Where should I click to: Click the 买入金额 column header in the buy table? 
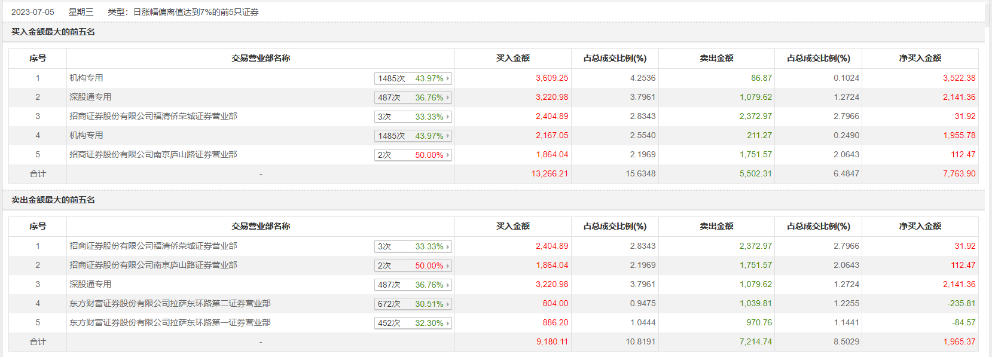pyautogui.click(x=512, y=58)
